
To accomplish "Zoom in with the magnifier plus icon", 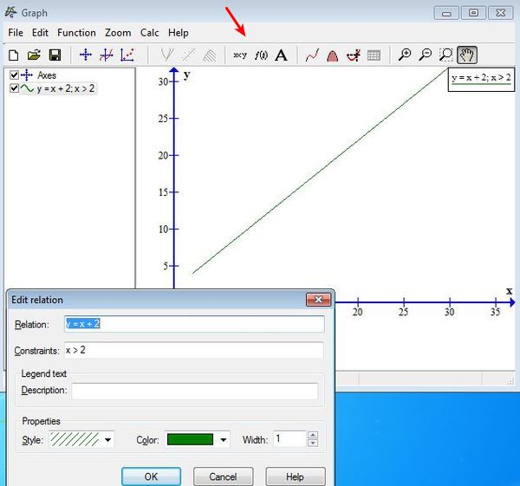I will pos(405,55).
